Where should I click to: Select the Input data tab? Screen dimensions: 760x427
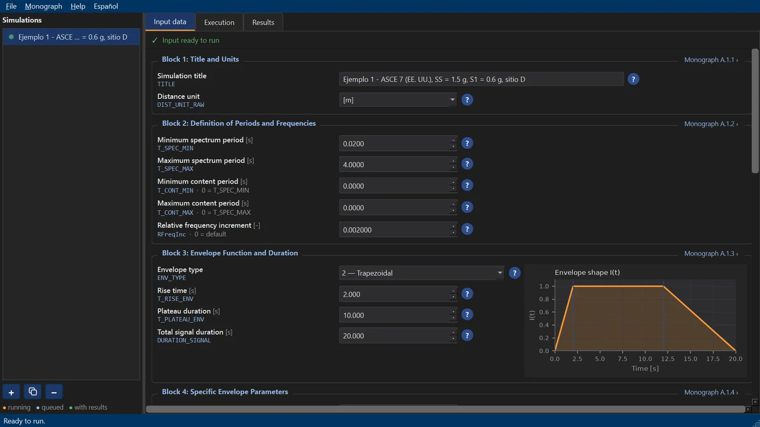pos(170,22)
